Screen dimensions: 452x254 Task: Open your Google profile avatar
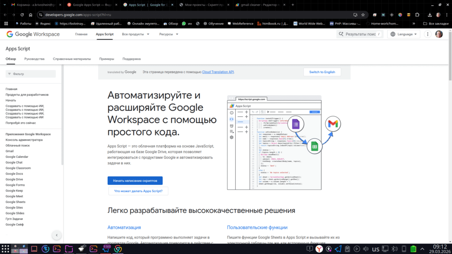tap(438, 34)
